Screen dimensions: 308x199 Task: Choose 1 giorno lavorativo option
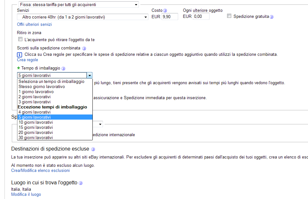click(x=55, y=92)
